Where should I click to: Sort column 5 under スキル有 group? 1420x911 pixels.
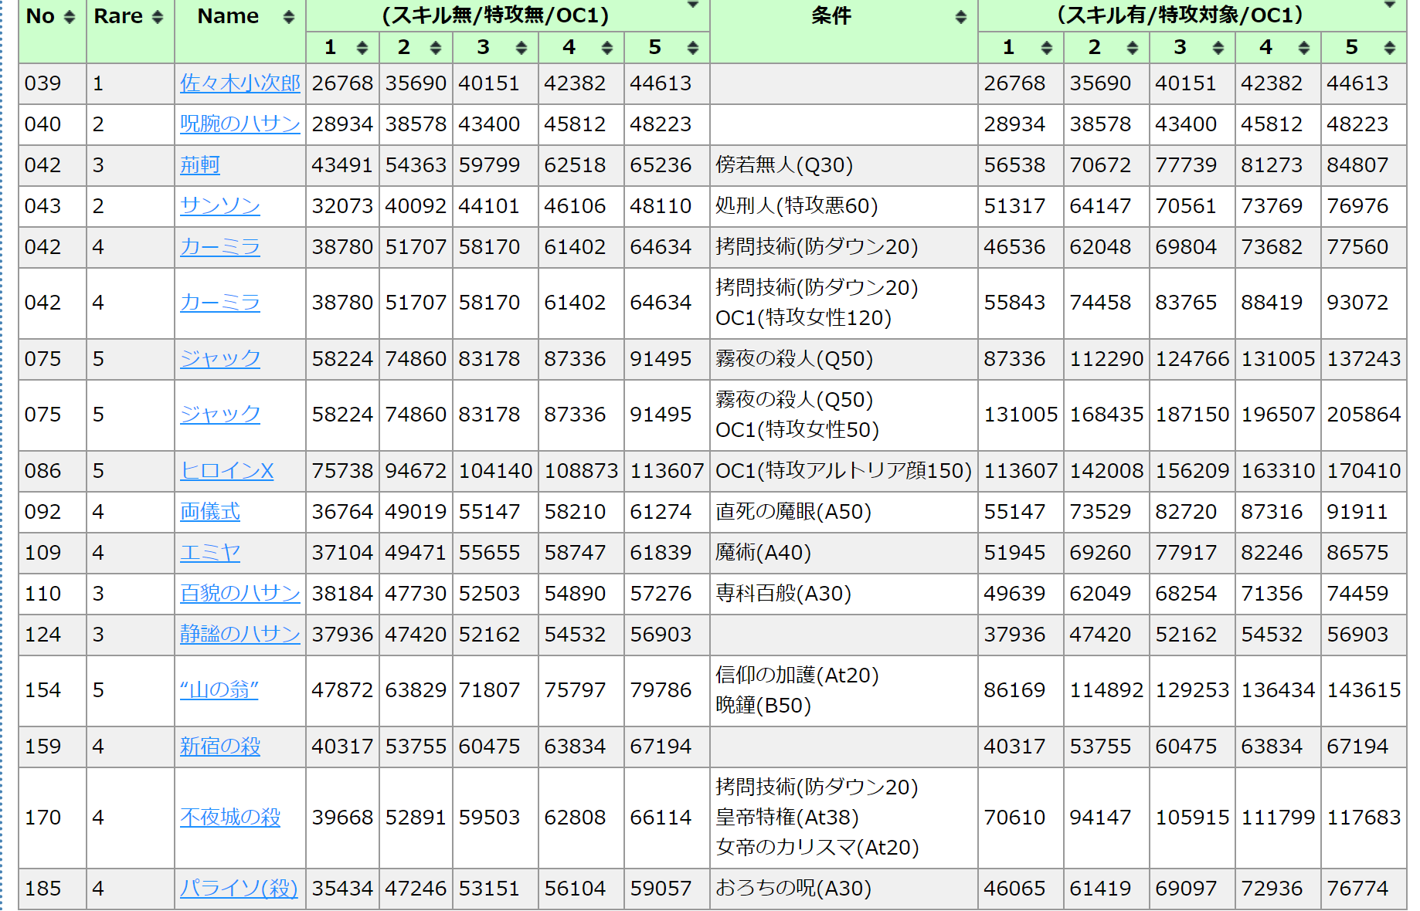click(1389, 48)
